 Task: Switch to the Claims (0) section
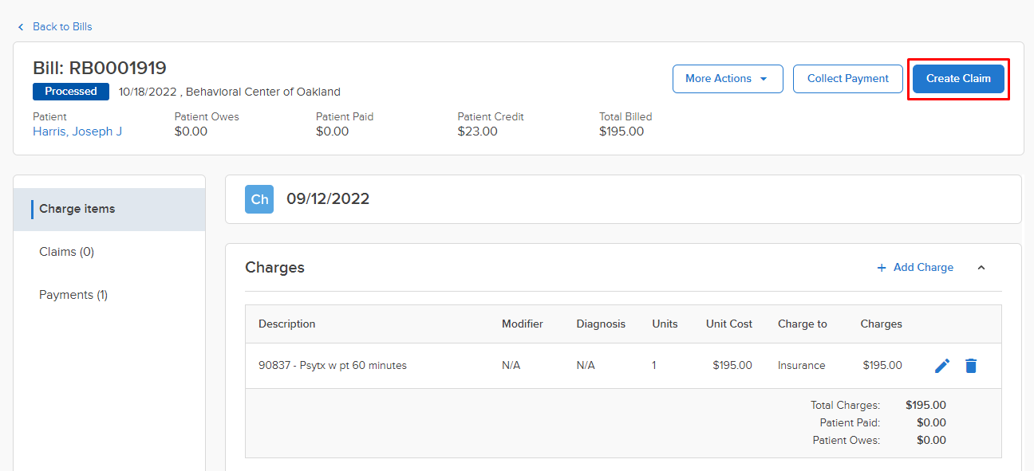click(66, 251)
